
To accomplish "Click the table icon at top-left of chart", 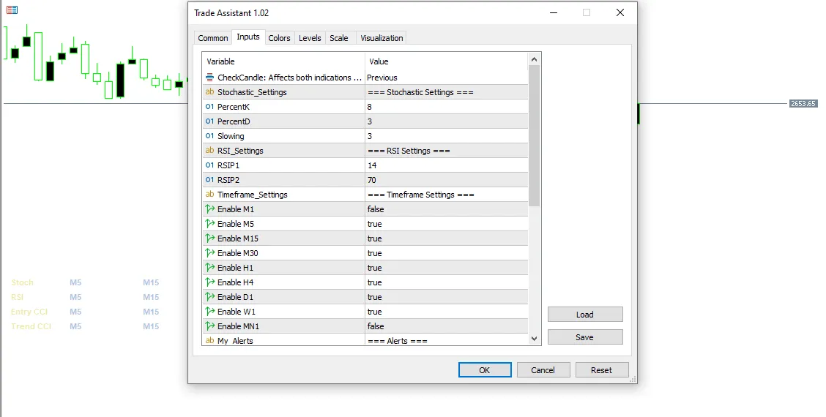I will [x=12, y=10].
